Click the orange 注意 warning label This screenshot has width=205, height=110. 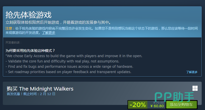pyautogui.click(x=9, y=28)
